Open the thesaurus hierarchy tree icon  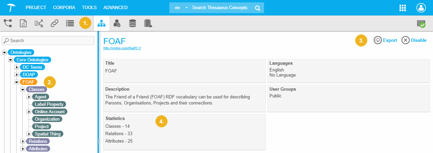(x=8, y=23)
